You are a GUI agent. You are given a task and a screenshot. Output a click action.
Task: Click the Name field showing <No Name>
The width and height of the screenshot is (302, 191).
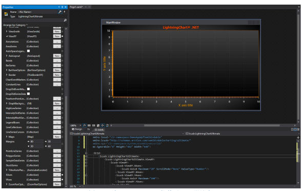coord(37,12)
